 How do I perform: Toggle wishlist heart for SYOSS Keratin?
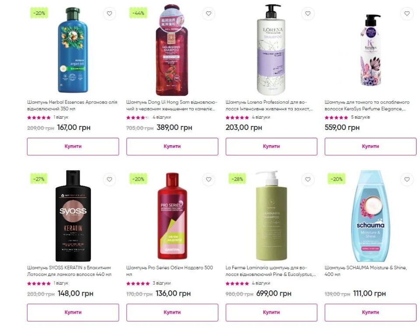coord(109,179)
